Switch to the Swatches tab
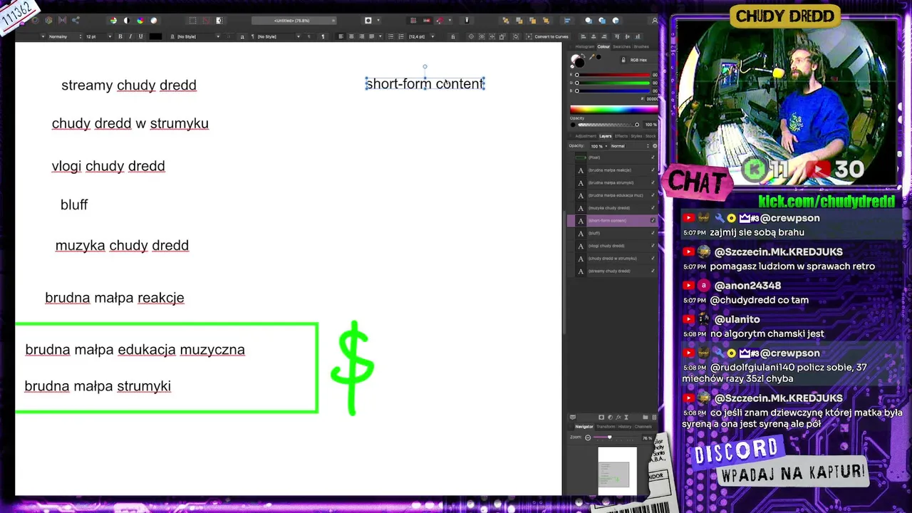The height and width of the screenshot is (513, 912). point(621,47)
